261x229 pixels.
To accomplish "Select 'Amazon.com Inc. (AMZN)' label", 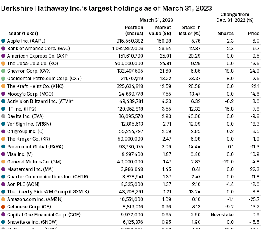I will [35, 199].
